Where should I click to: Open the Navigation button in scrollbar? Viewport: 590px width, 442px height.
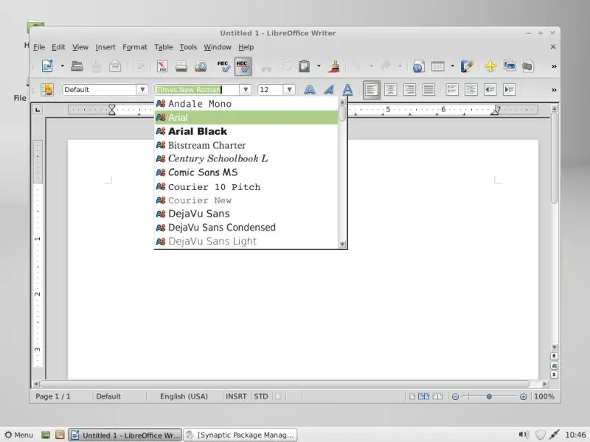pos(554,365)
